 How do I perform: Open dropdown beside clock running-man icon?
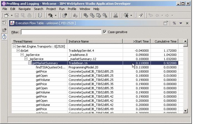(131, 16)
